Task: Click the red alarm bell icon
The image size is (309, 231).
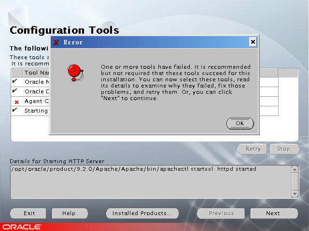Action: point(76,73)
